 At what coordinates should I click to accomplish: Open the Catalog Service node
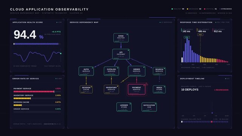click(111, 71)
